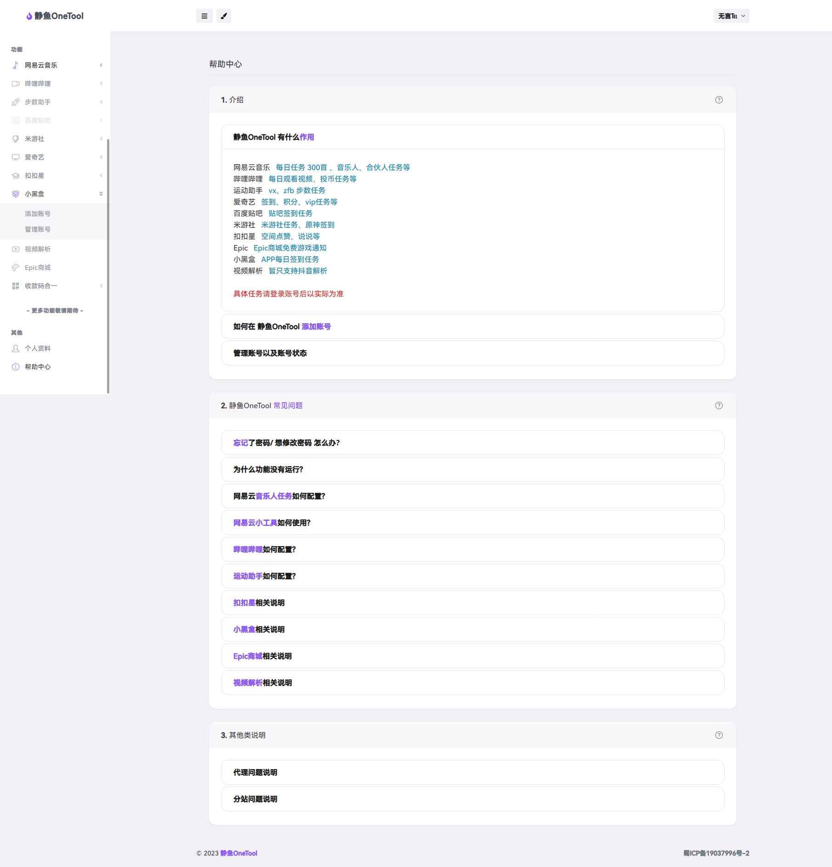Click the rocket icon beside 步数助手
Viewport: 832px width, 867px height.
coord(16,102)
